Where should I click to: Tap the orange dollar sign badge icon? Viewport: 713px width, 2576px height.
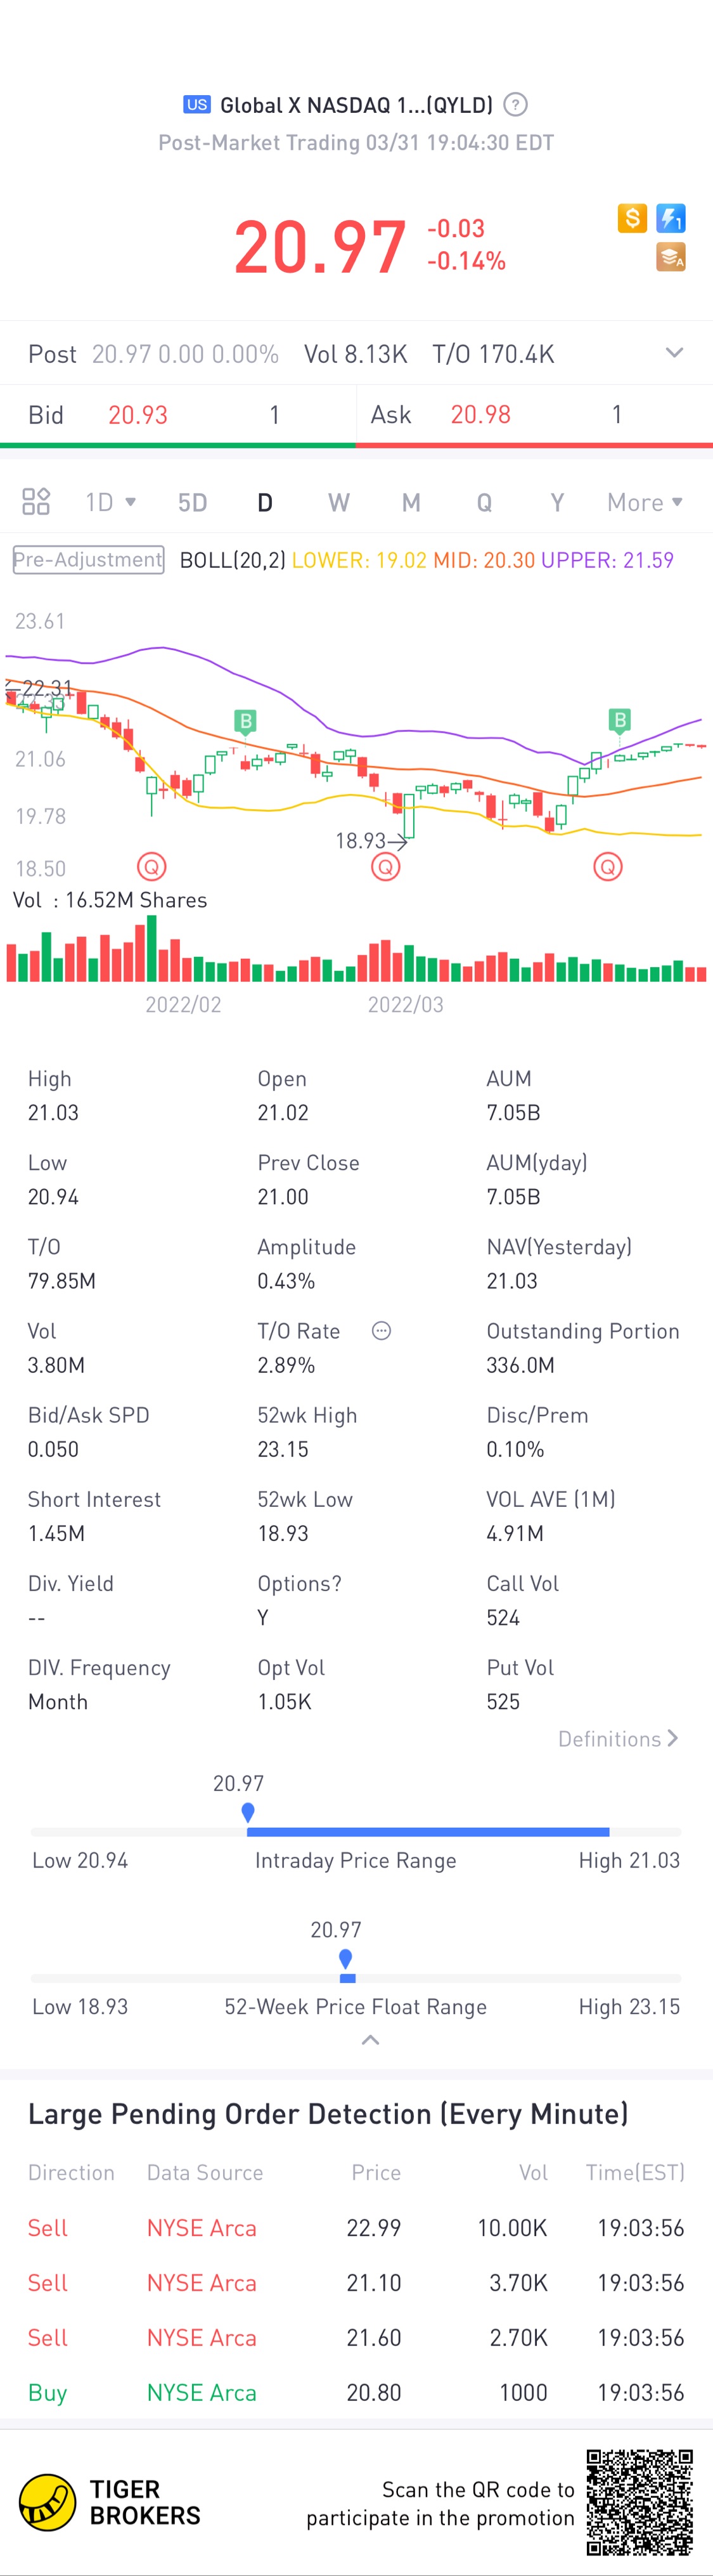[x=632, y=218]
